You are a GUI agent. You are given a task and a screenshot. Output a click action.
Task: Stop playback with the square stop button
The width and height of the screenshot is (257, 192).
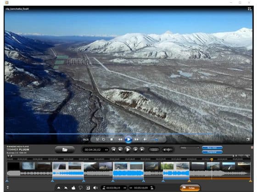pos(112,139)
